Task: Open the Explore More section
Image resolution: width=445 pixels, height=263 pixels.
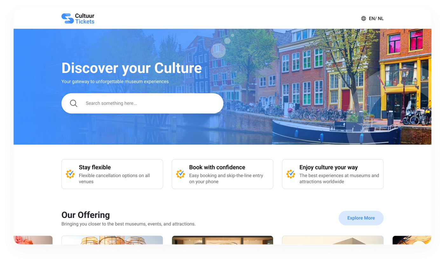Action: [x=361, y=218]
